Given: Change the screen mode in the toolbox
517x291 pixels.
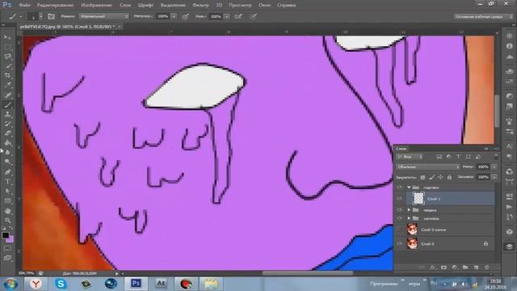Looking at the screenshot, I should [x=7, y=258].
